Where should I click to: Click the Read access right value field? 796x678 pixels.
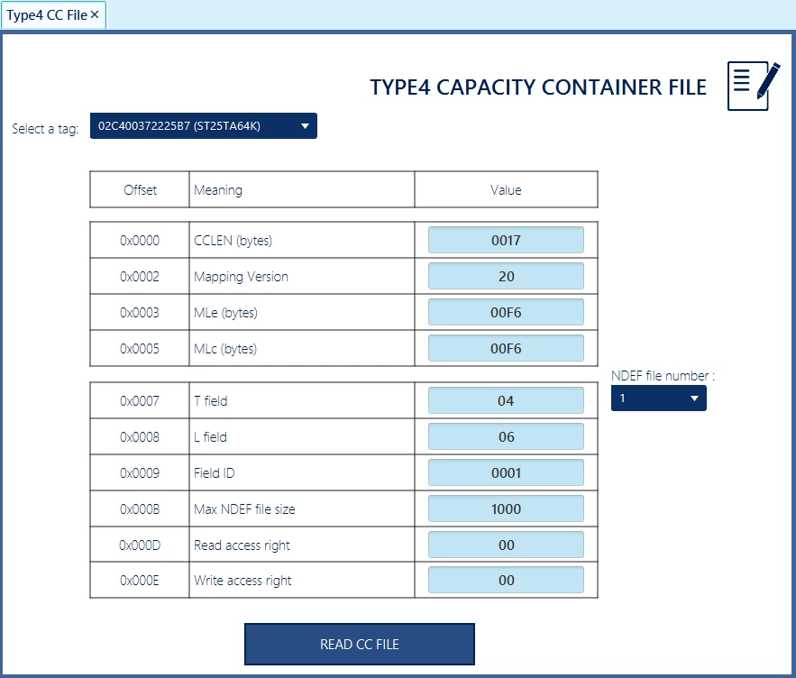point(506,545)
